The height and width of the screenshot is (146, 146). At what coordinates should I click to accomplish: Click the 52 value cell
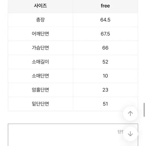pos(105,62)
